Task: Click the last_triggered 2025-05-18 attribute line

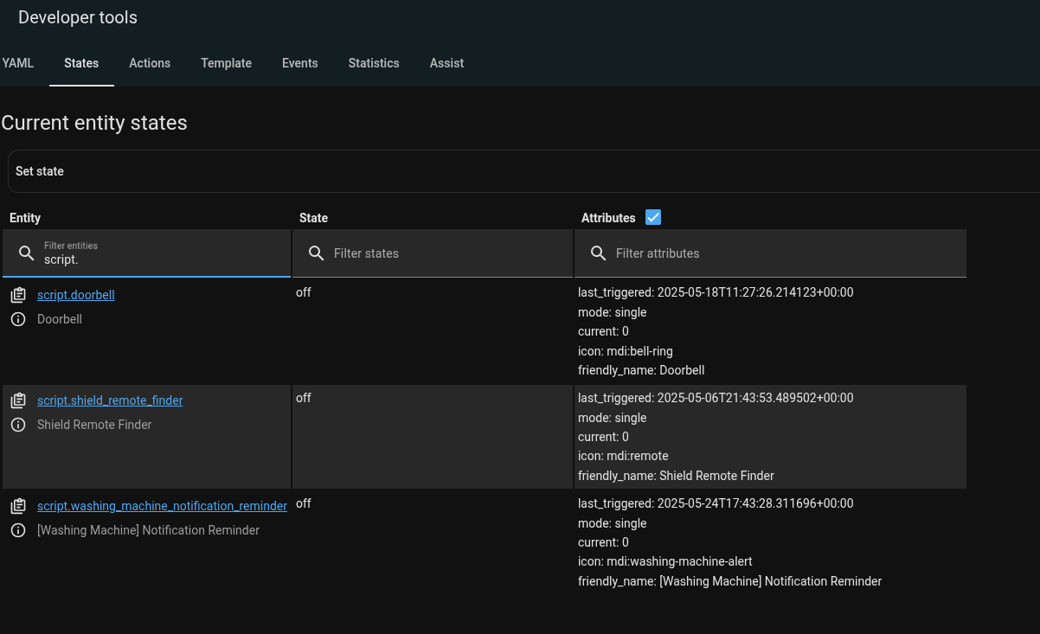Action: pyautogui.click(x=716, y=292)
